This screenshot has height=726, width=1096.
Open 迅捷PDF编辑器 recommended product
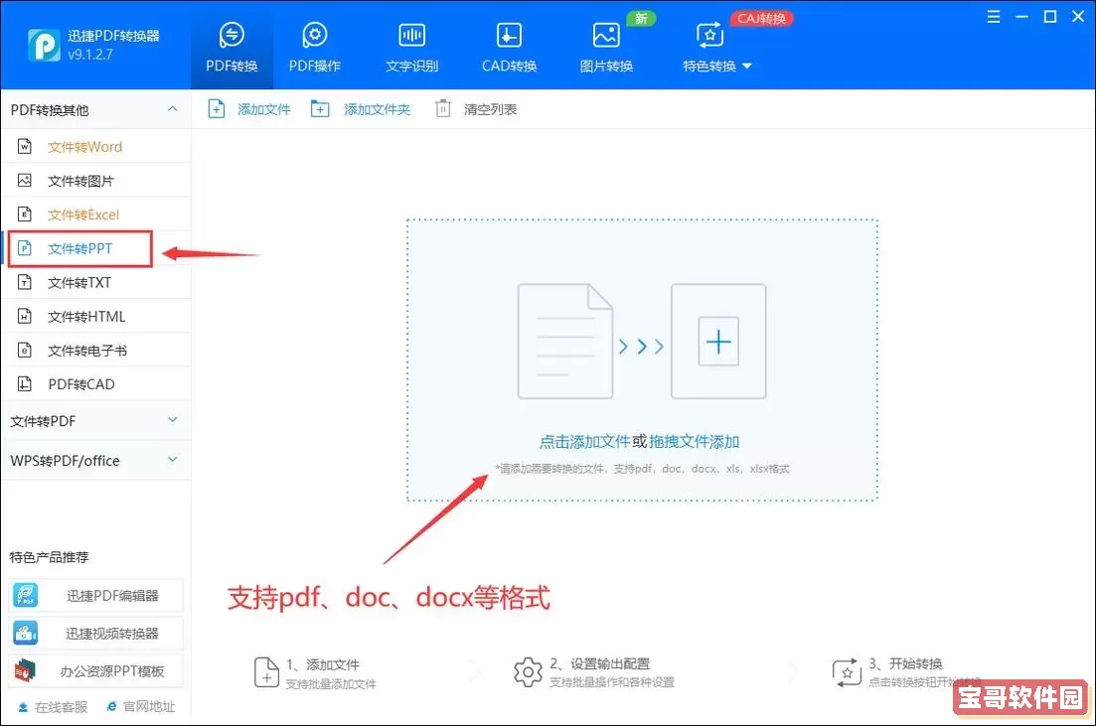point(95,595)
